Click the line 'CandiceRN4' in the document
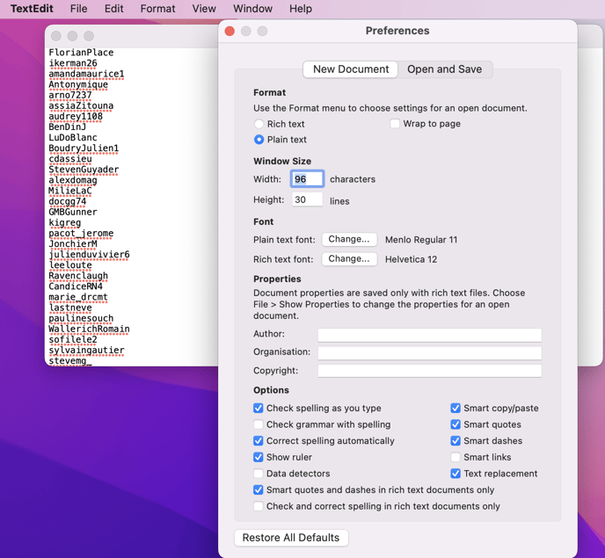This screenshot has height=558, width=605. coord(76,286)
